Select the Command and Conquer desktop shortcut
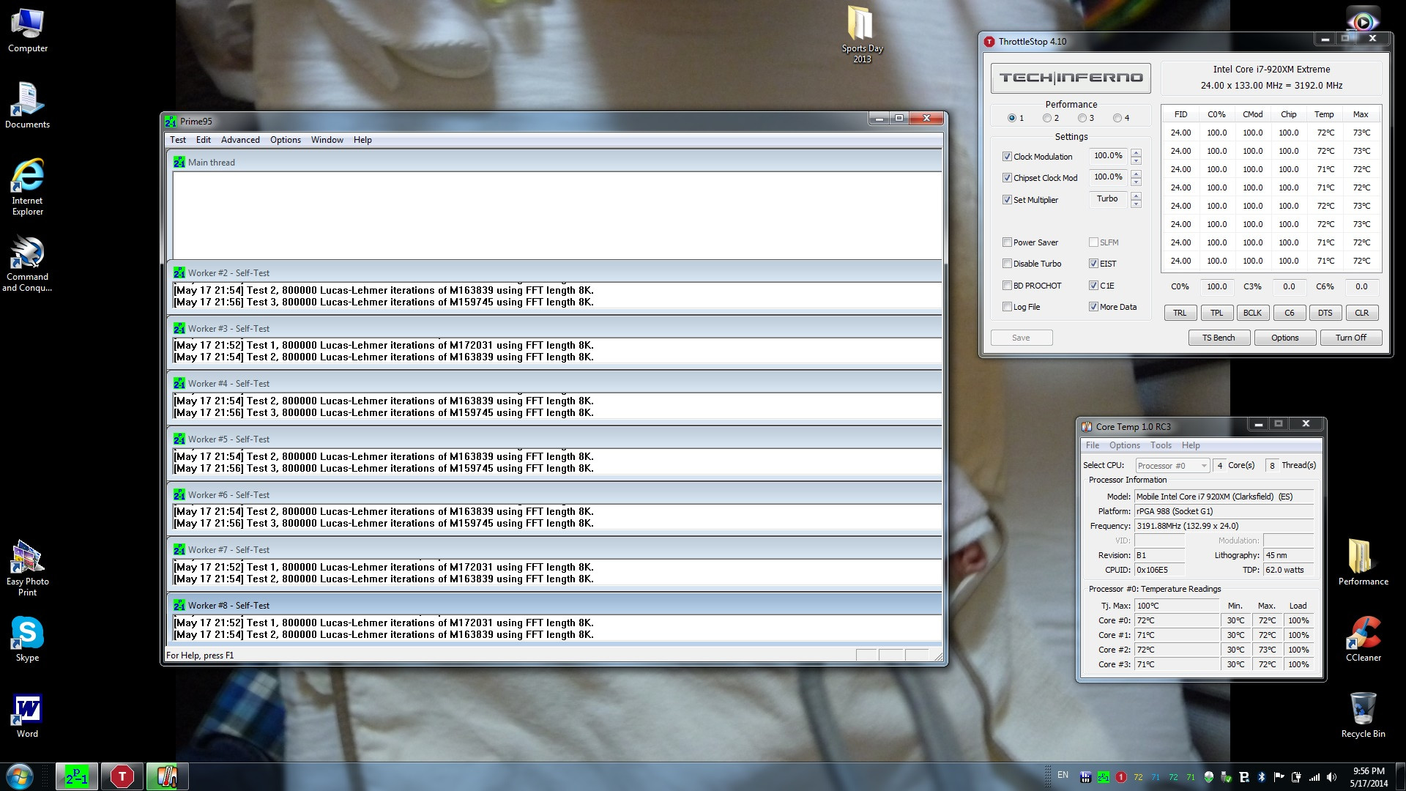1406x791 pixels. pos(28,264)
